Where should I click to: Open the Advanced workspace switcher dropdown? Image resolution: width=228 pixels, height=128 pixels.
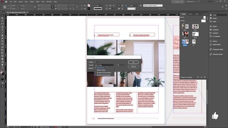click(191, 1)
